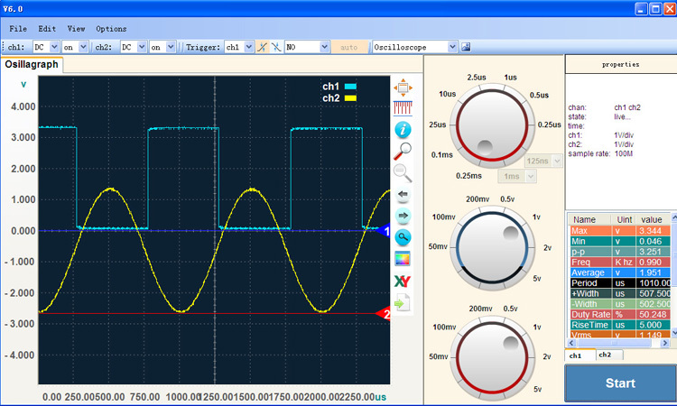Open the blue info icon
This screenshot has width=677, height=406.
click(403, 130)
